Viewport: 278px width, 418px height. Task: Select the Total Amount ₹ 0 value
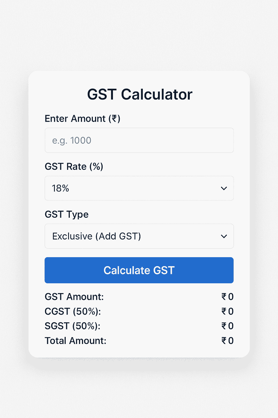click(x=228, y=341)
